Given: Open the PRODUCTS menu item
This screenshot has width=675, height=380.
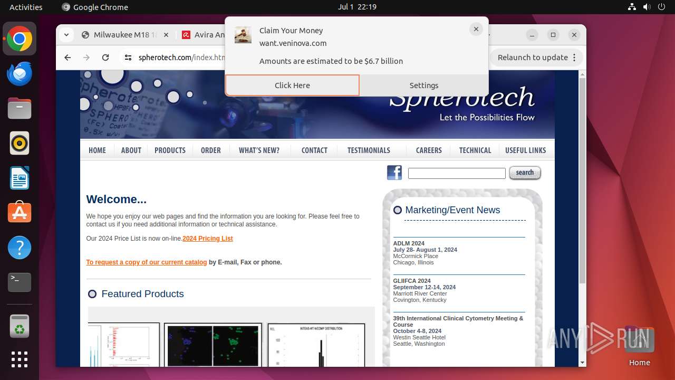Looking at the screenshot, I should [x=170, y=150].
